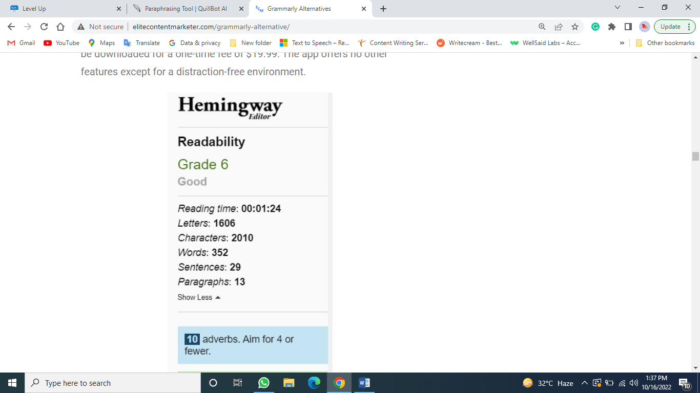Click the Reading time 00:01:24 line

(229, 208)
